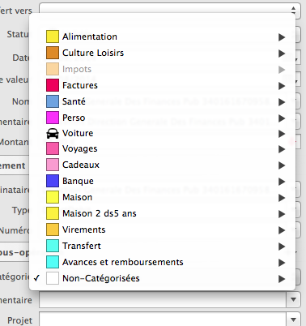Click the Maison 2 ds5 ans label
The height and width of the screenshot is (326, 306).
100,213
